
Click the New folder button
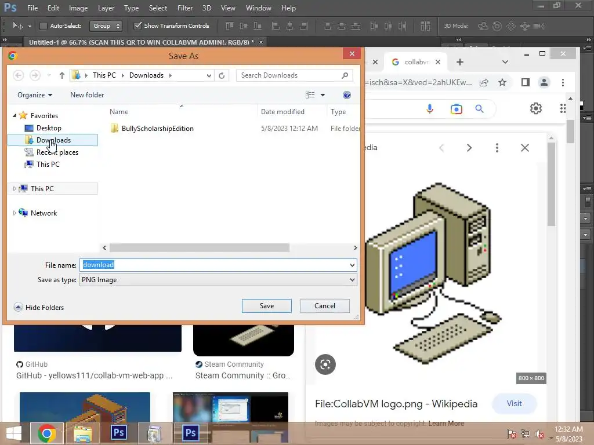tap(87, 95)
